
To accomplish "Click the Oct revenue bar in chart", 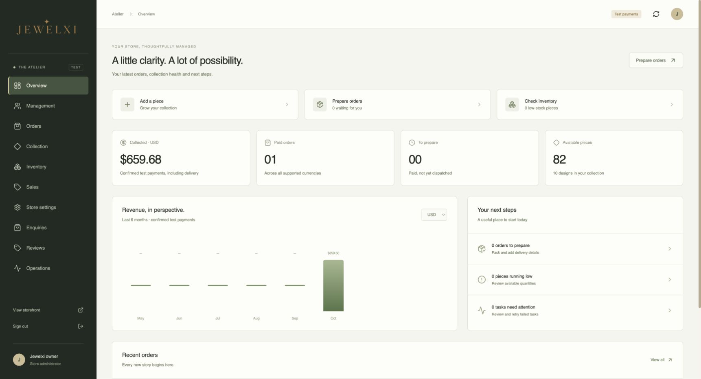I will click(333, 286).
